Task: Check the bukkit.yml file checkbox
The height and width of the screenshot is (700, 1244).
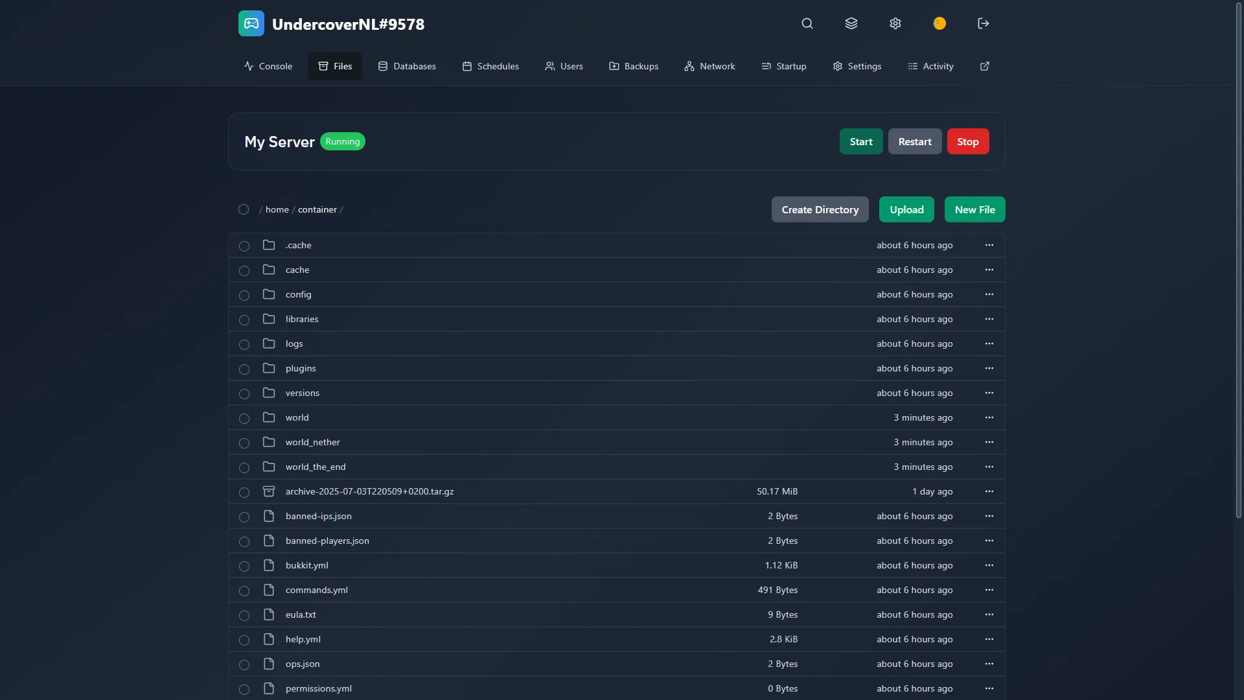Action: [244, 566]
